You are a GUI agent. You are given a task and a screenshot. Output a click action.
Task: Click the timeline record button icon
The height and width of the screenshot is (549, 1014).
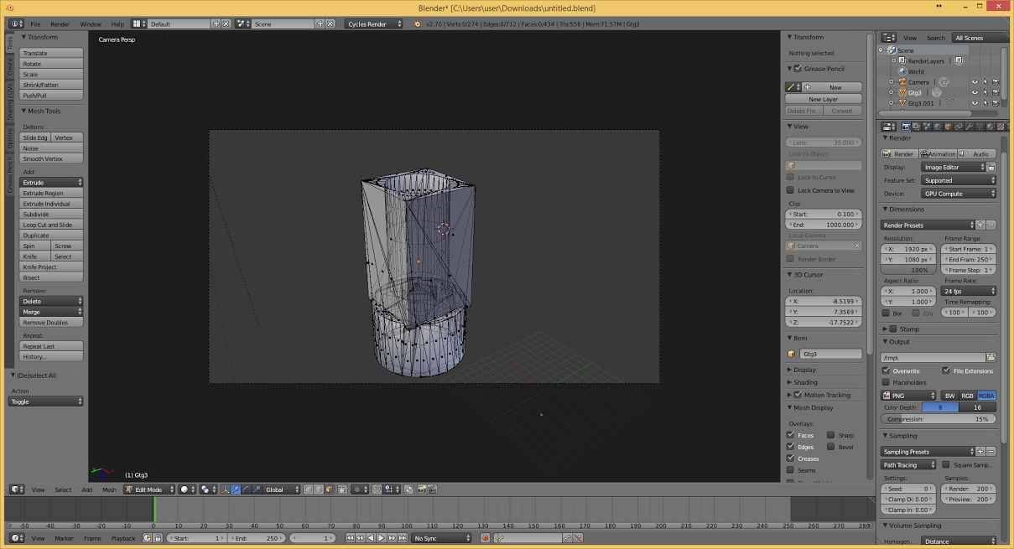tap(485, 538)
